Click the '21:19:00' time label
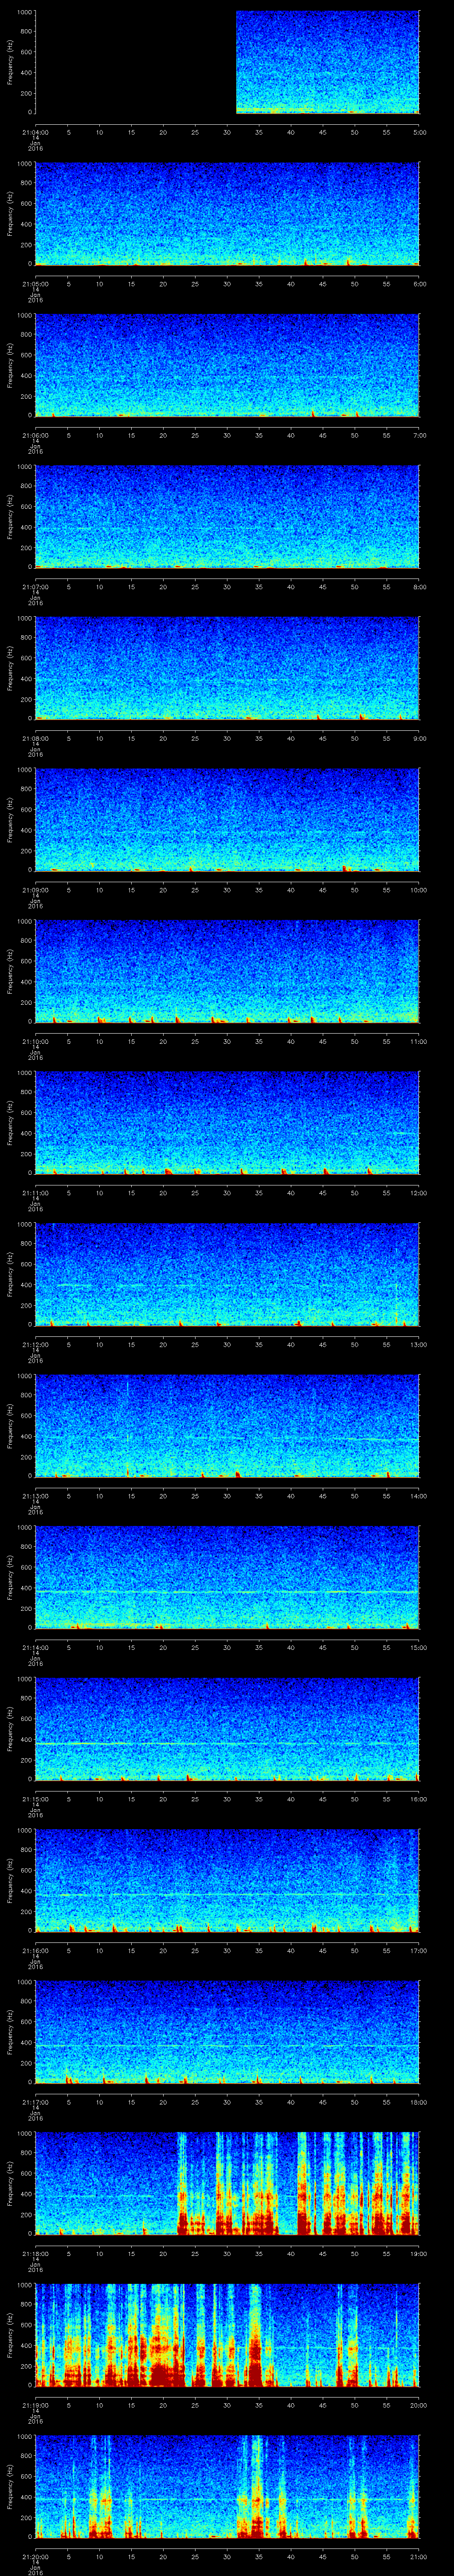Viewport: 454px width, 2576px height. [x=35, y=2405]
